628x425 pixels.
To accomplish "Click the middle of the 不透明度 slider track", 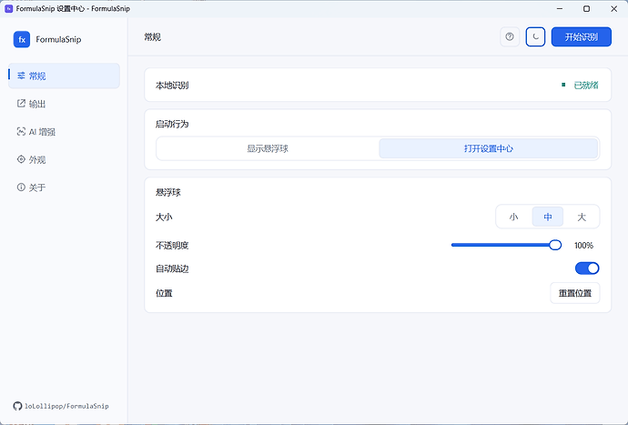I will 506,245.
